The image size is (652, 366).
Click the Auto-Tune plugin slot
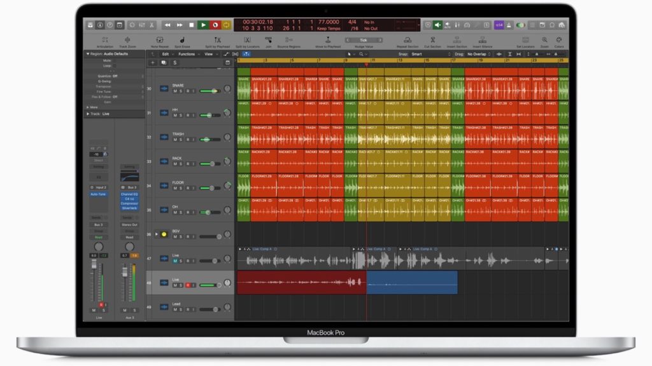[x=99, y=194]
